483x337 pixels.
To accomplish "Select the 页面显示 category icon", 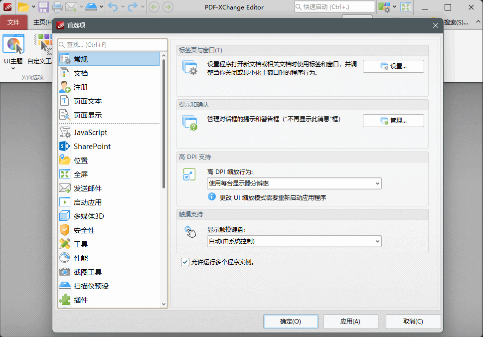I will pyautogui.click(x=65, y=115).
